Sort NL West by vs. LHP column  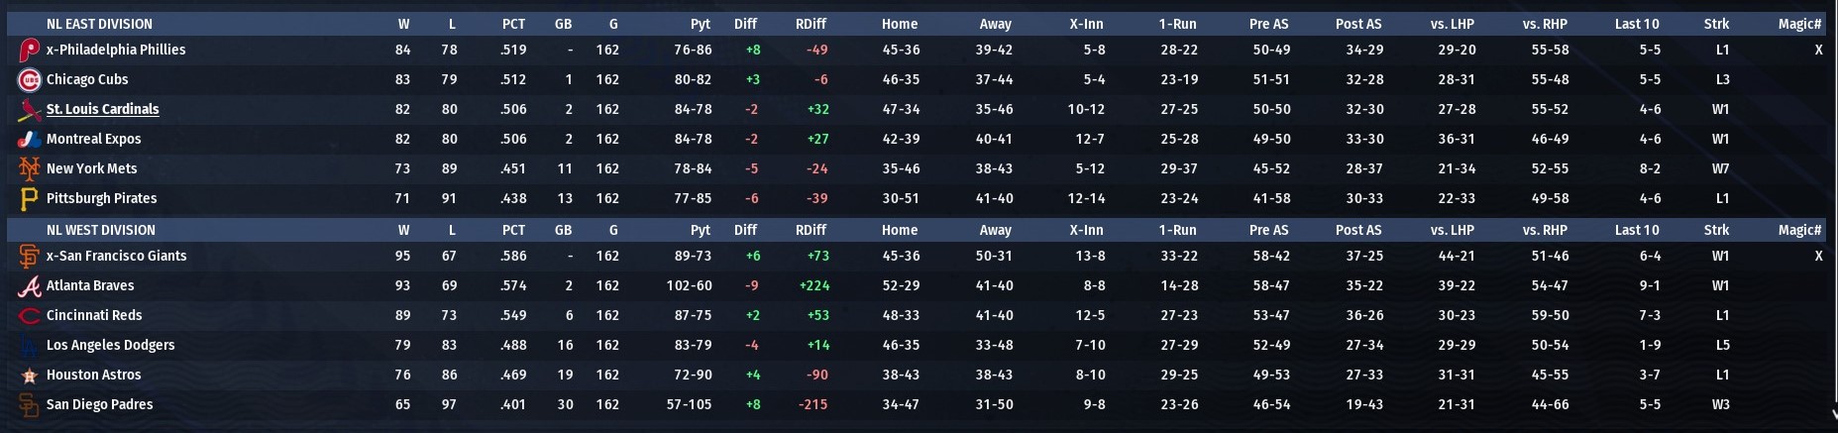(1452, 230)
